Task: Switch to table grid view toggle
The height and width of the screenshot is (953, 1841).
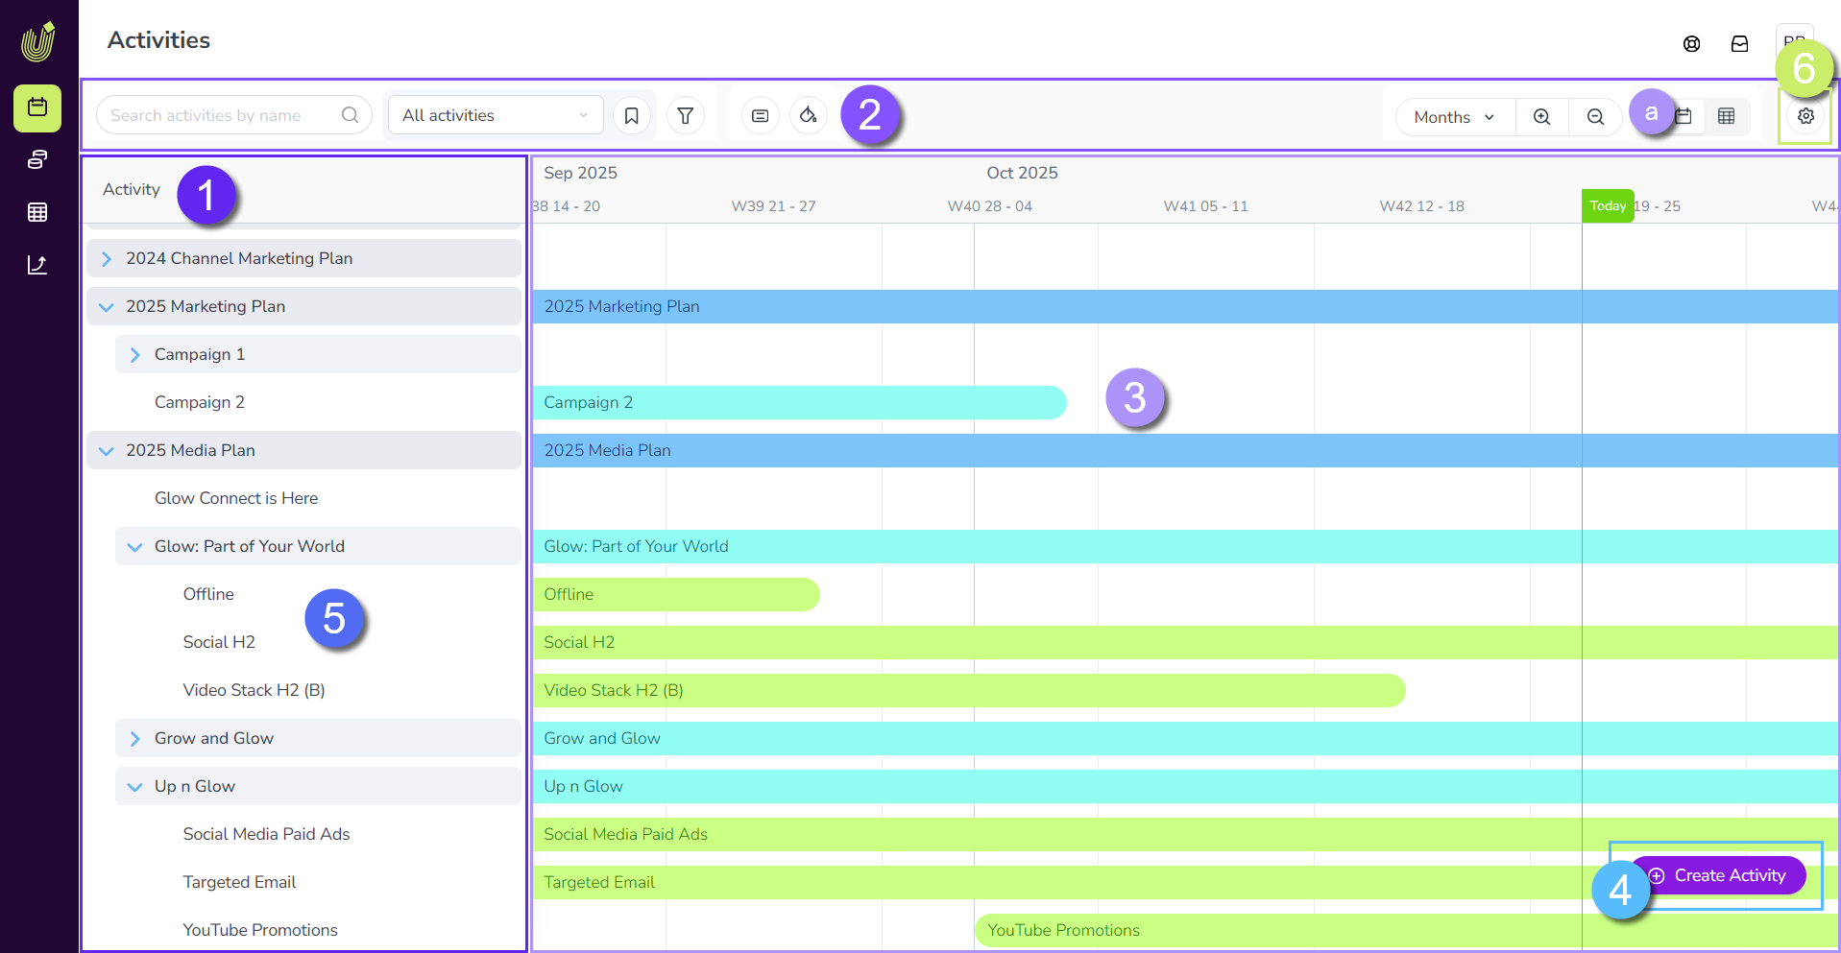Action: 1726,116
